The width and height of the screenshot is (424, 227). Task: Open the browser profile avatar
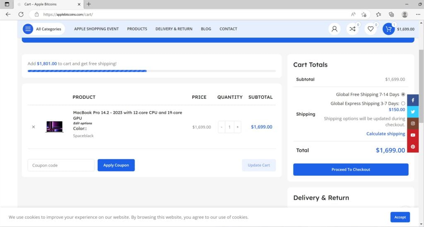click(x=405, y=14)
